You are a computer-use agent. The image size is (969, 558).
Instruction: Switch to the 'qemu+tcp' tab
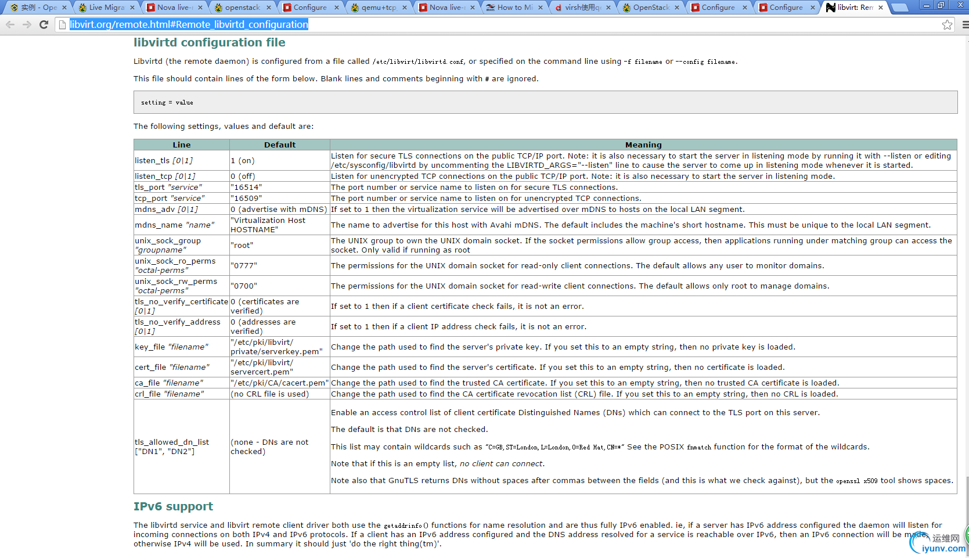[x=379, y=8]
